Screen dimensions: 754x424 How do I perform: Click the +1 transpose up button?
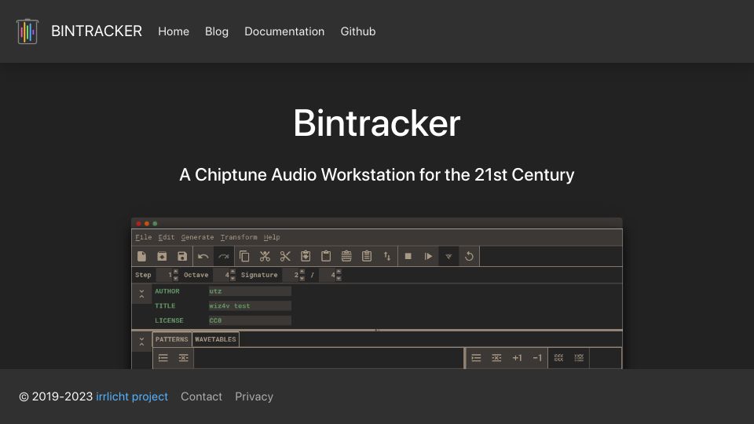tap(517, 358)
